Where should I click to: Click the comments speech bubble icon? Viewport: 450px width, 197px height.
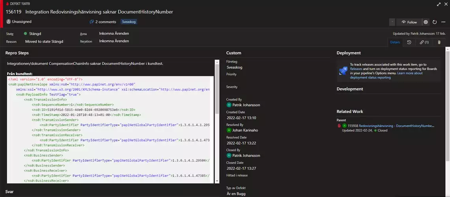(x=92, y=22)
